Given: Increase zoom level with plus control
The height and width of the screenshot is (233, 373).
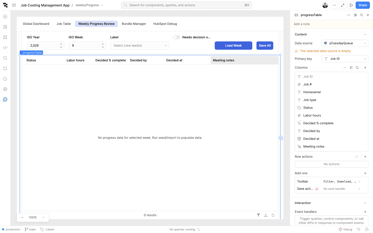Looking at the screenshot, I should tap(44, 217).
